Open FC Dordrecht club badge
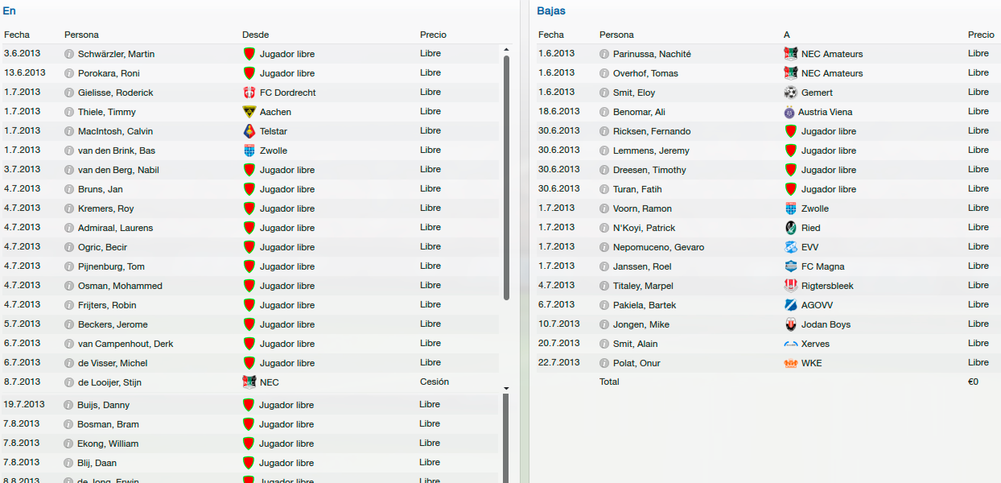Screen dimensions: 1001x483 point(249,93)
